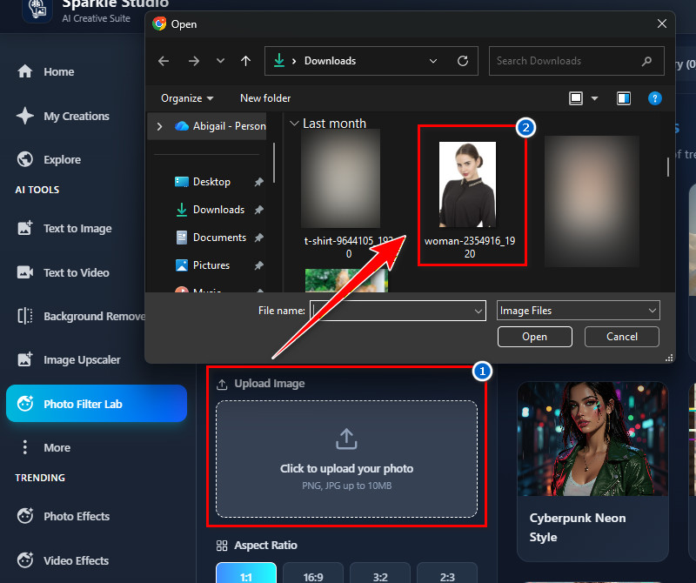Open My Creations in the sidebar
Image resolution: width=696 pixels, height=583 pixels.
(64, 116)
